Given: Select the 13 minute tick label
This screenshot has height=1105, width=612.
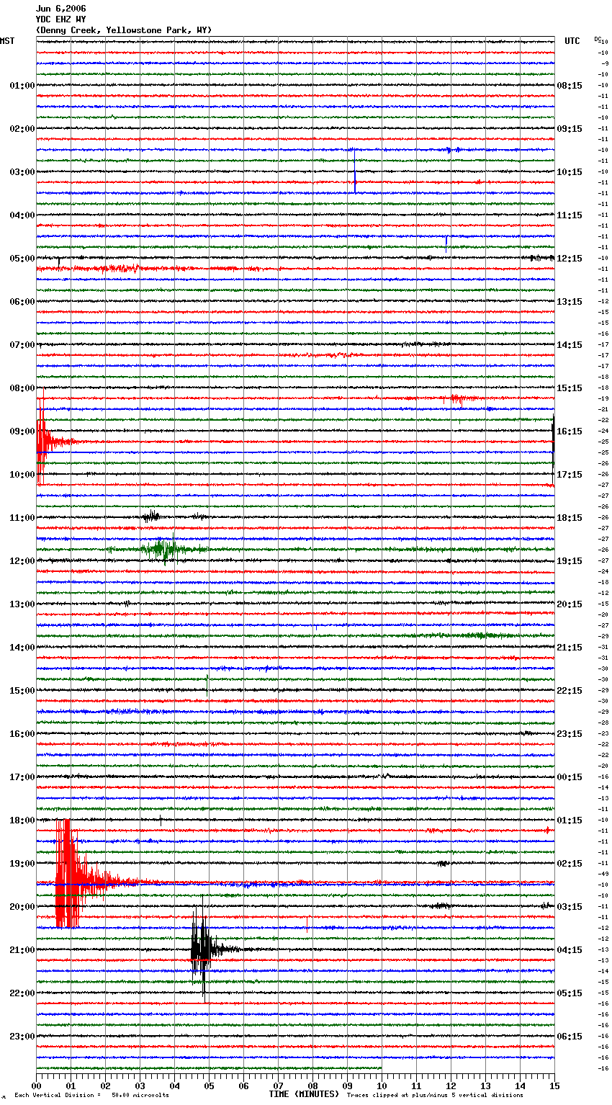Looking at the screenshot, I should point(485,1086).
